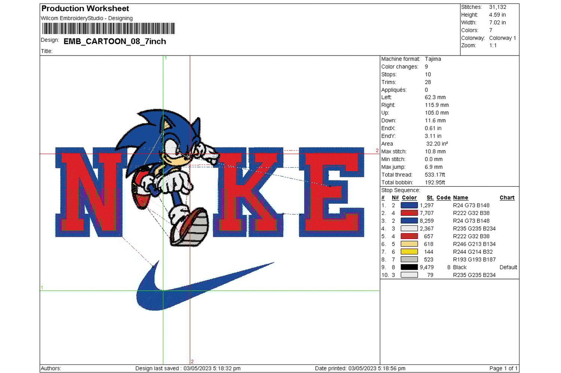Click the stitches value "31,132"

coord(498,7)
